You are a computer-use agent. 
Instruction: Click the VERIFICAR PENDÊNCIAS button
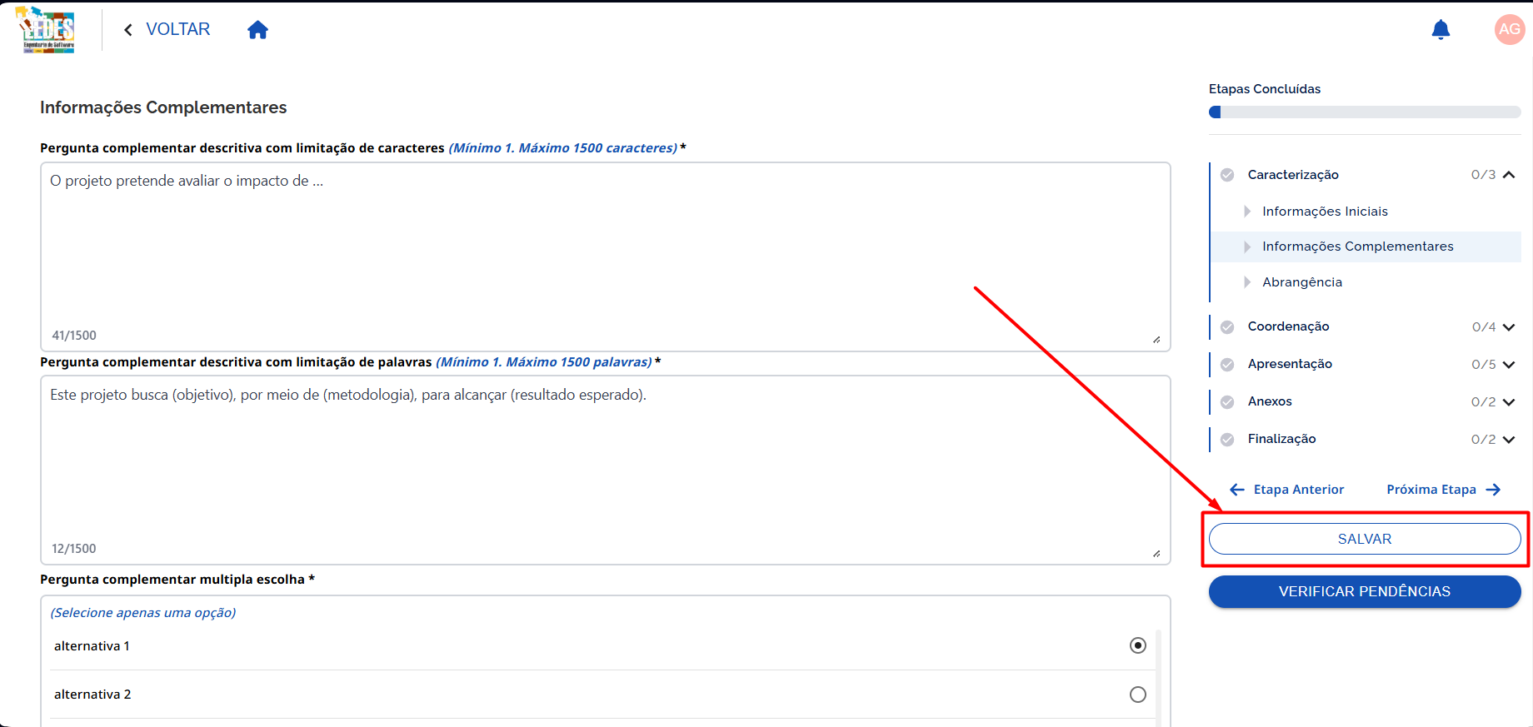point(1365,591)
